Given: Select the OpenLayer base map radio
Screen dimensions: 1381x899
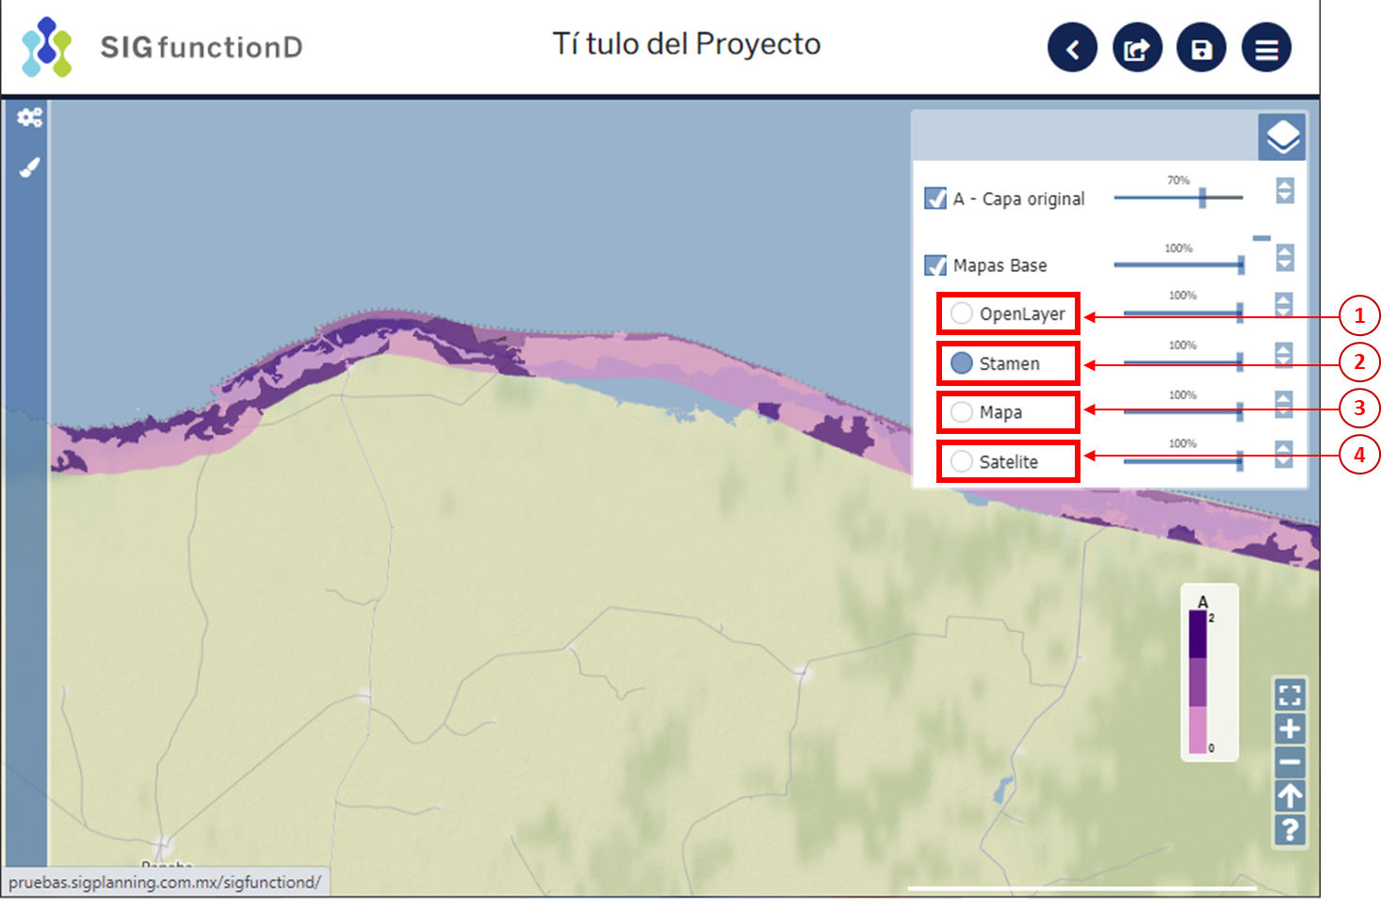Looking at the screenshot, I should click(961, 313).
